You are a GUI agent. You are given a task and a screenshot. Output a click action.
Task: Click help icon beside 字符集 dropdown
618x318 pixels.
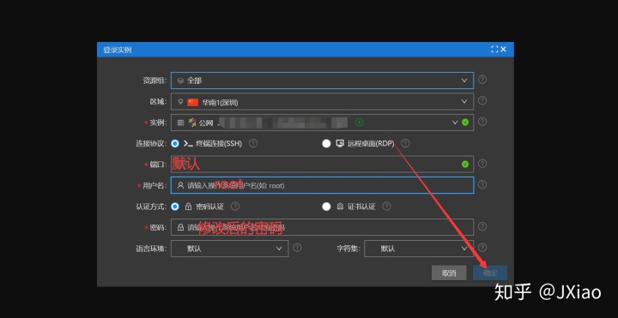[x=482, y=247]
